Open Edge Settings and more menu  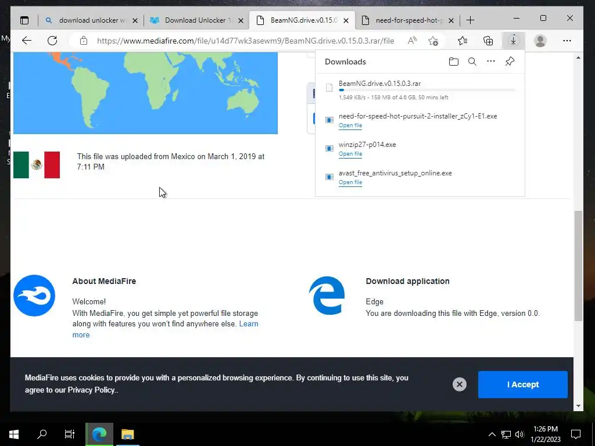[567, 41]
